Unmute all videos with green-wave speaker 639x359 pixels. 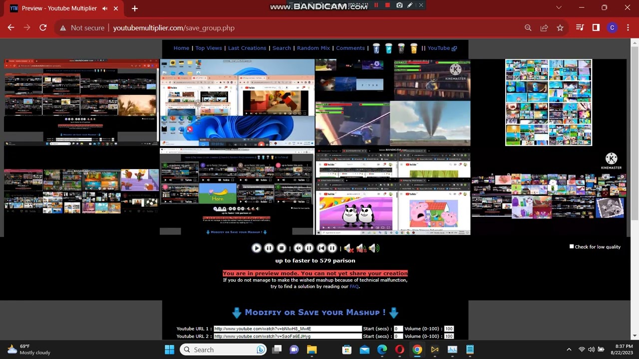(374, 248)
